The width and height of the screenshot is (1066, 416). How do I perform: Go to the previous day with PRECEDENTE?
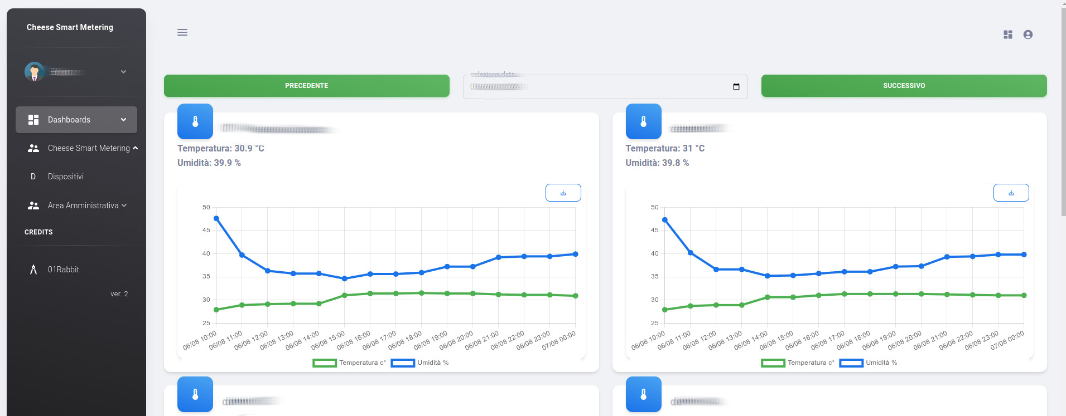307,86
